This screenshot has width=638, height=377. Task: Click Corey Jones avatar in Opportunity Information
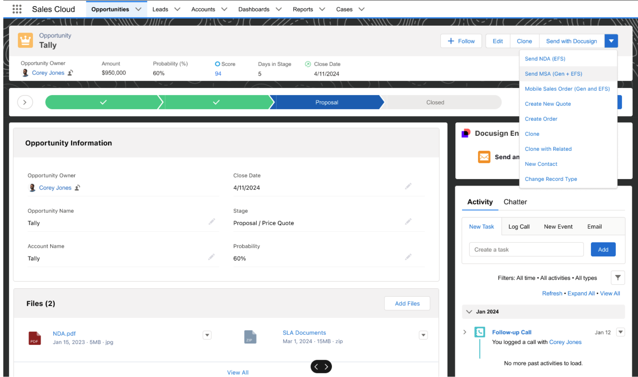(x=32, y=188)
